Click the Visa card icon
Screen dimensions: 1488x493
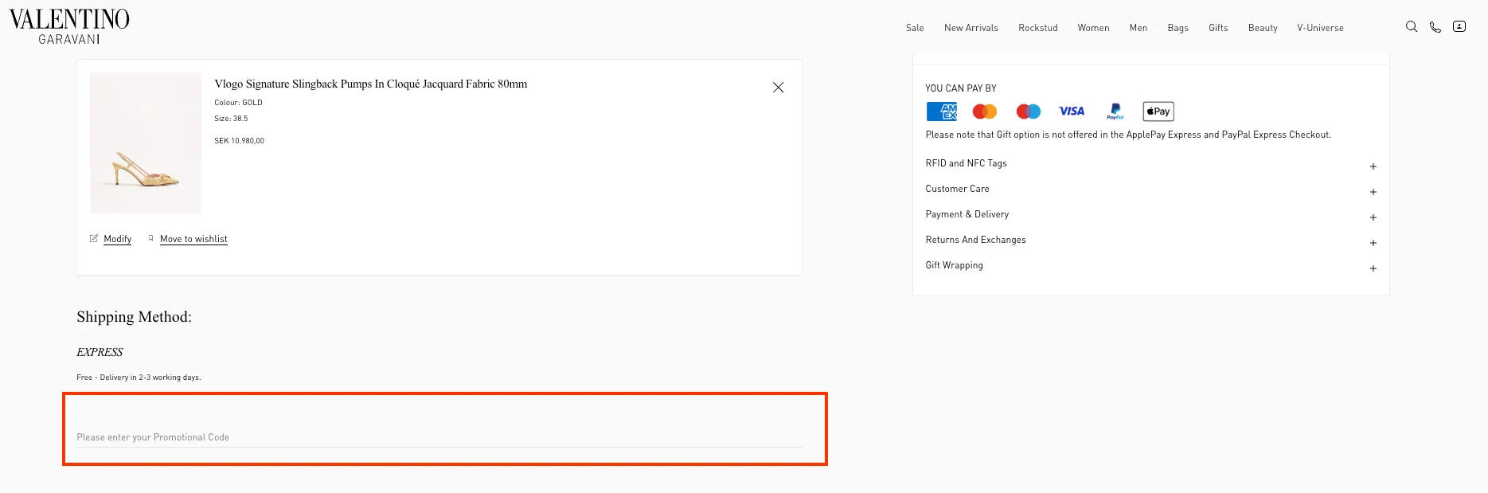pyautogui.click(x=1071, y=112)
